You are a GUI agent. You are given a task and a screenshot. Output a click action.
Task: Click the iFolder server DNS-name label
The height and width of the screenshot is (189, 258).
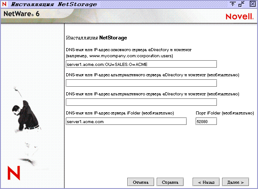point(120,113)
